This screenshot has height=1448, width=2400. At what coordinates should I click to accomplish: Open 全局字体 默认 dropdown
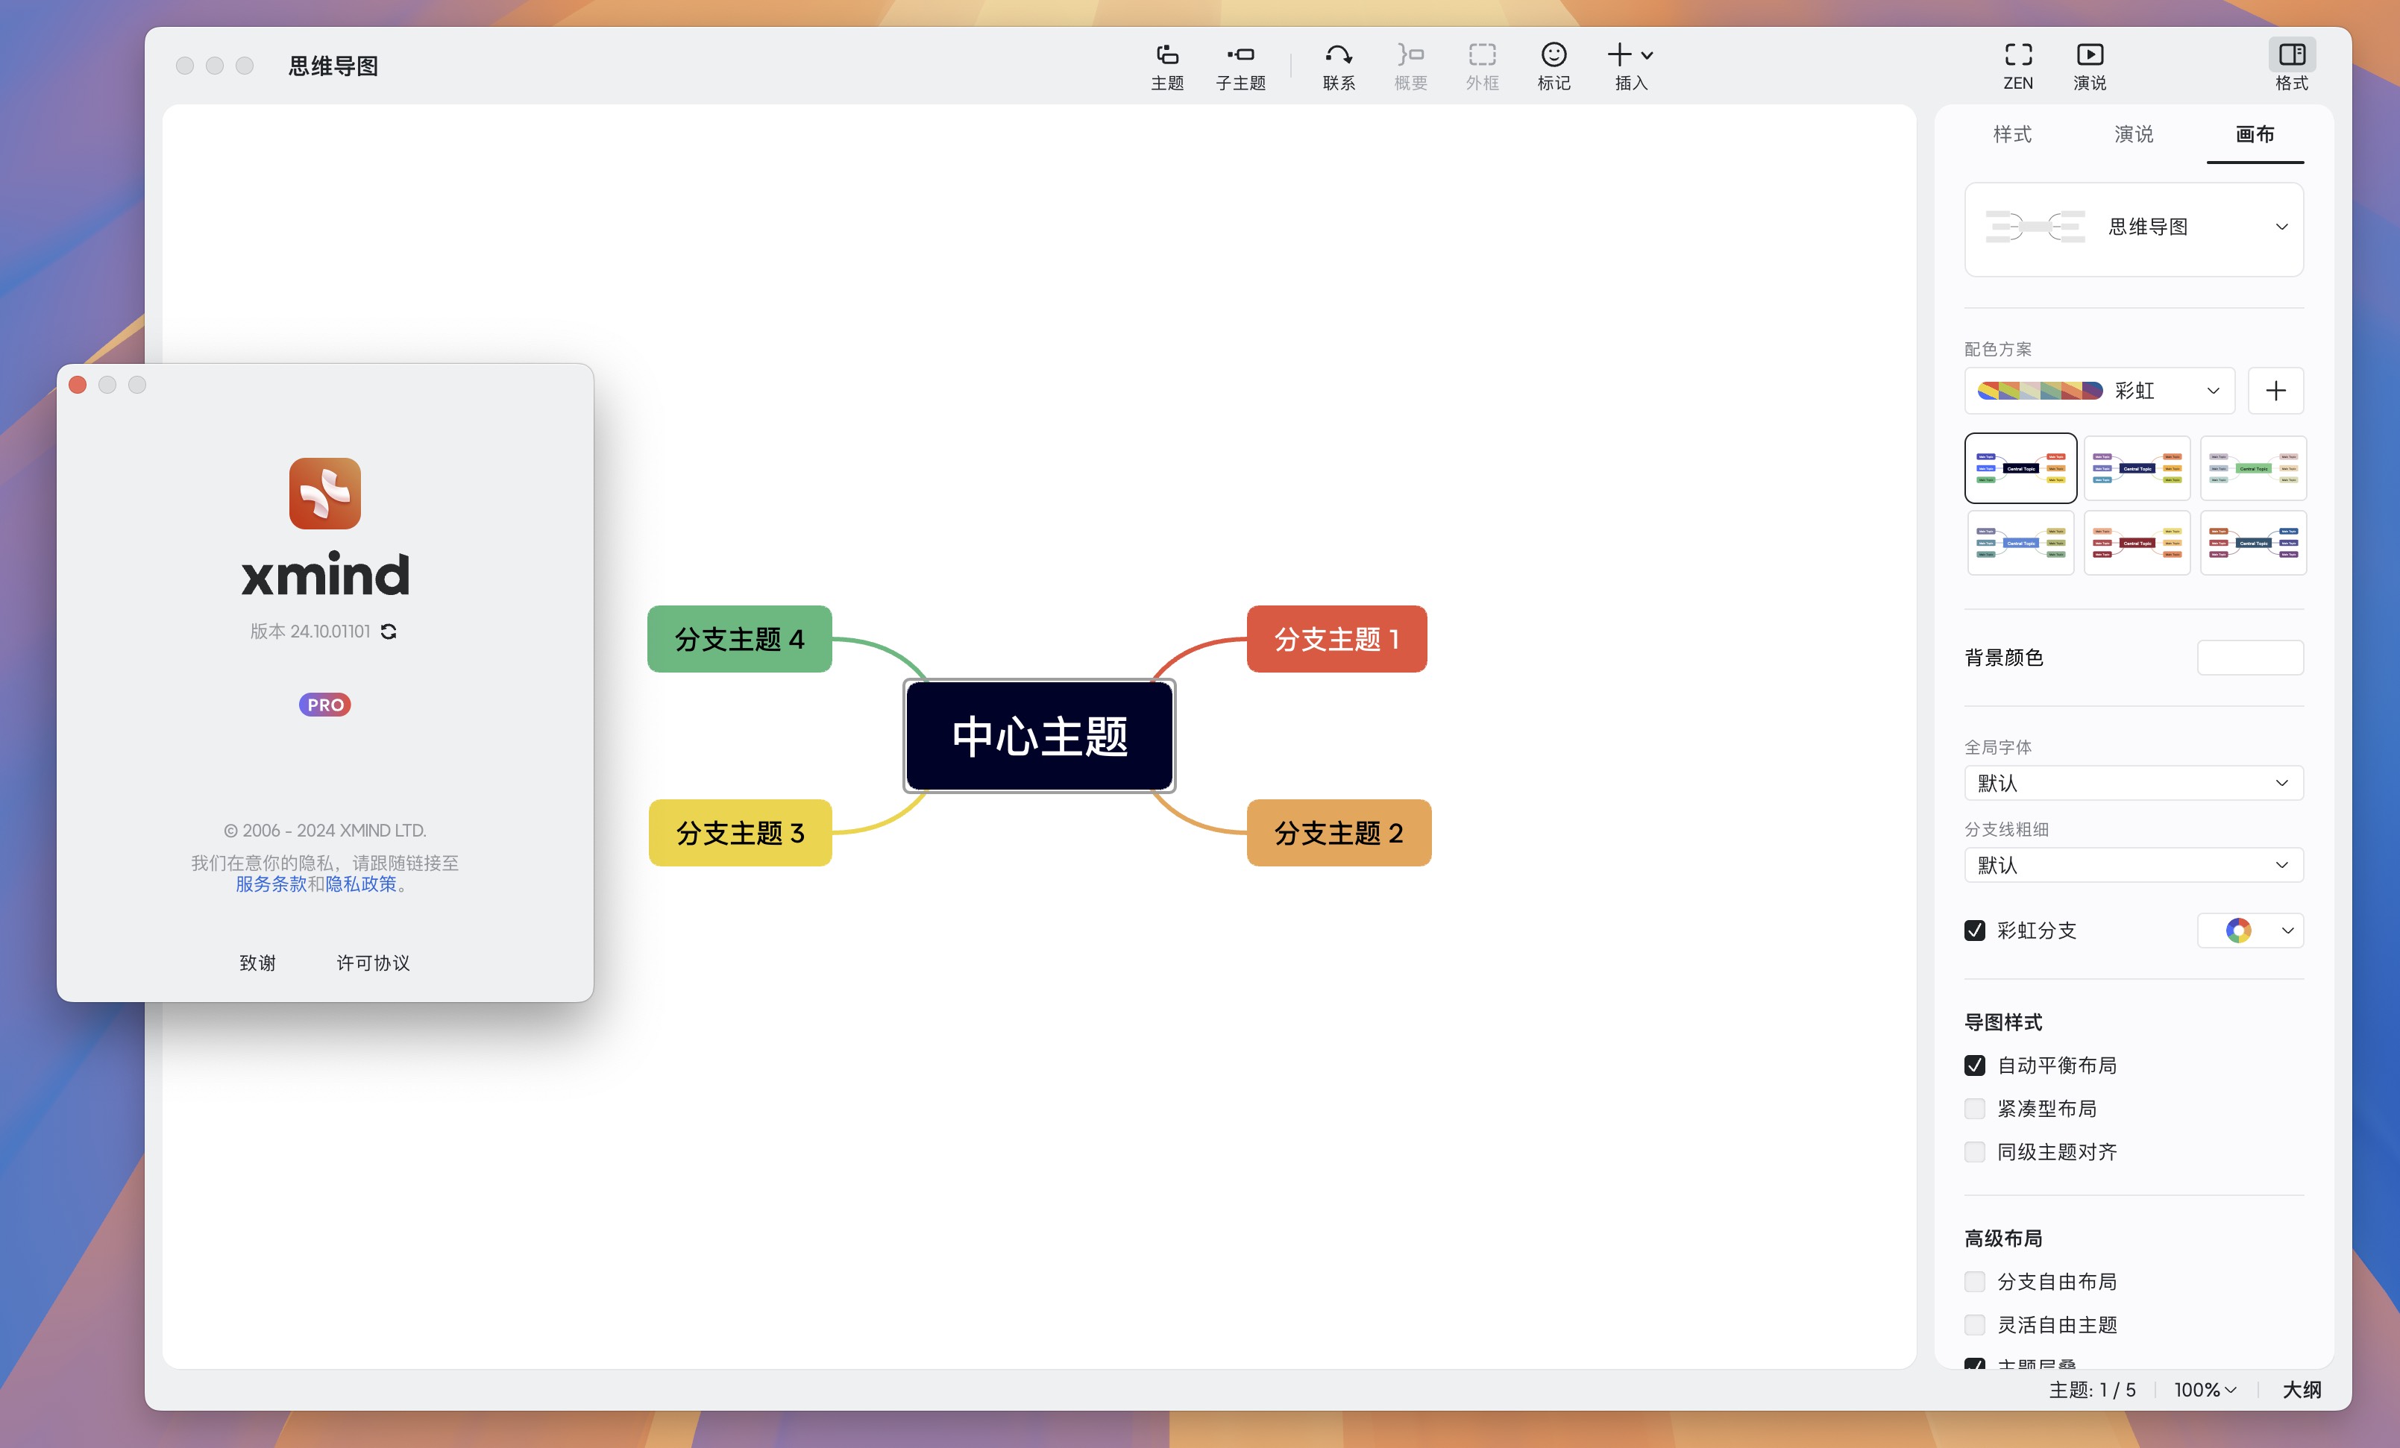(2133, 784)
